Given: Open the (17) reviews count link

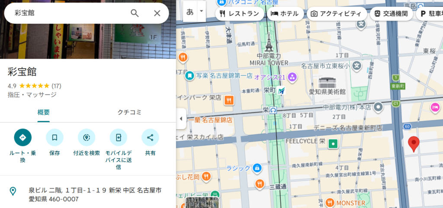Looking at the screenshot, I should pos(56,86).
